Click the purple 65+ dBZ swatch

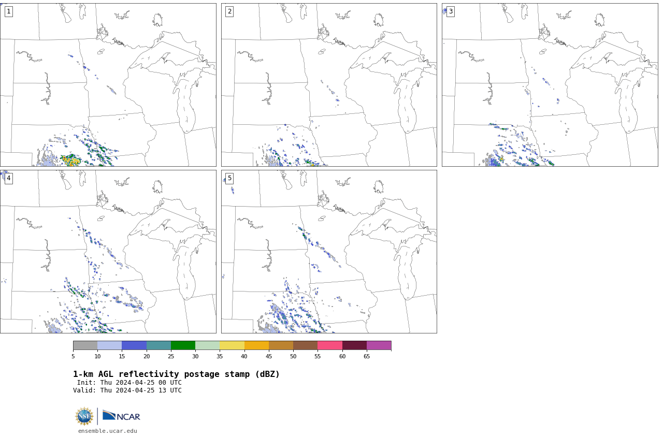click(x=379, y=345)
